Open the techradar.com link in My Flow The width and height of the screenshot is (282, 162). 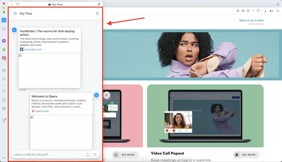33,50
